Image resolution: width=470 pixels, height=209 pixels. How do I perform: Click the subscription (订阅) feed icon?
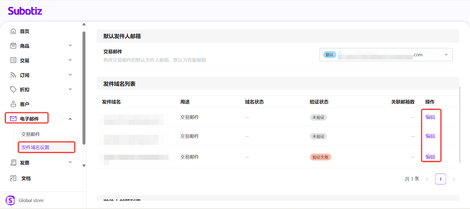[x=13, y=75]
